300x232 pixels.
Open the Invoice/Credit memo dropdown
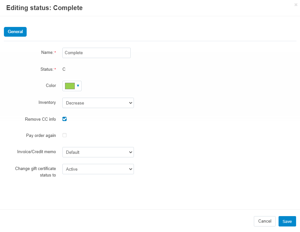[x=98, y=152]
